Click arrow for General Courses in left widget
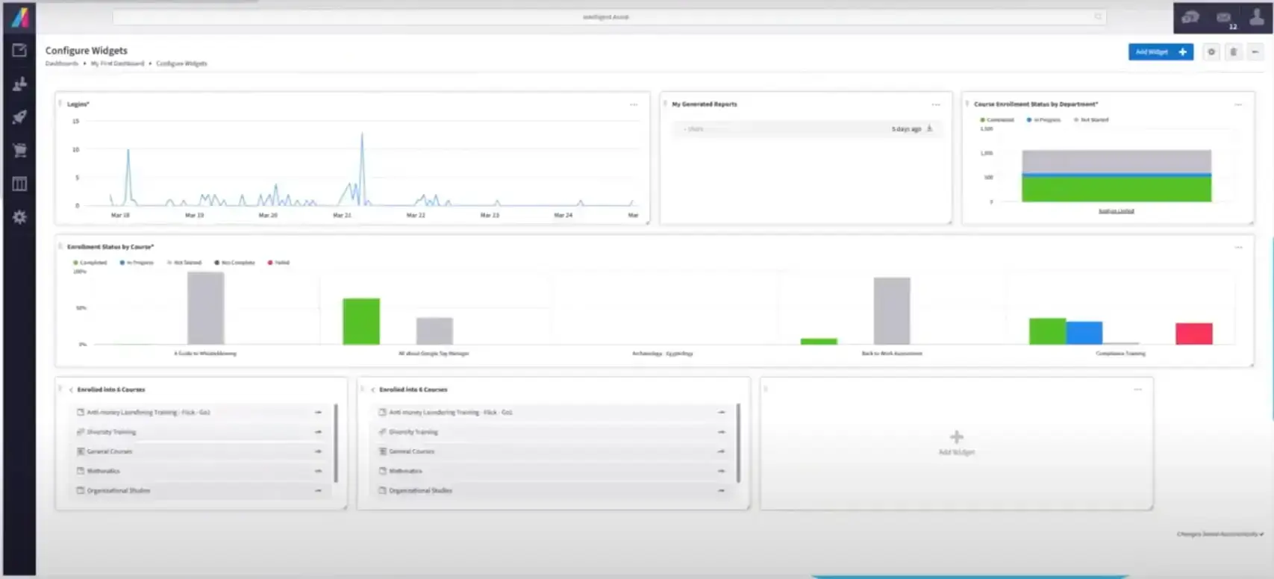This screenshot has width=1274, height=579. point(318,451)
